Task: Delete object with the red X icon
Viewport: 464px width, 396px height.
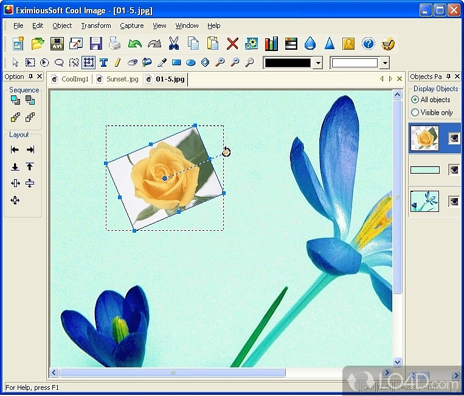Action: pyautogui.click(x=232, y=44)
